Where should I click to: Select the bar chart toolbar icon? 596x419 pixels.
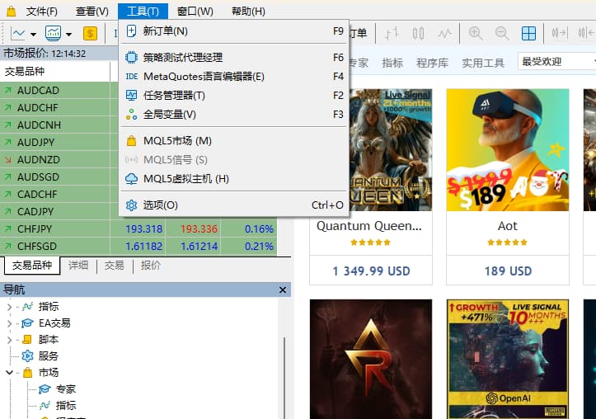(x=392, y=33)
